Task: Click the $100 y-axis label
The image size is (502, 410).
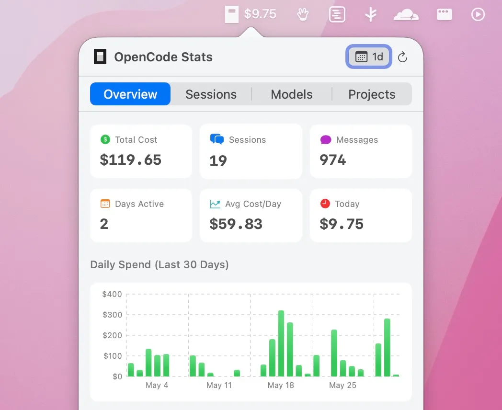Action: [x=113, y=355]
